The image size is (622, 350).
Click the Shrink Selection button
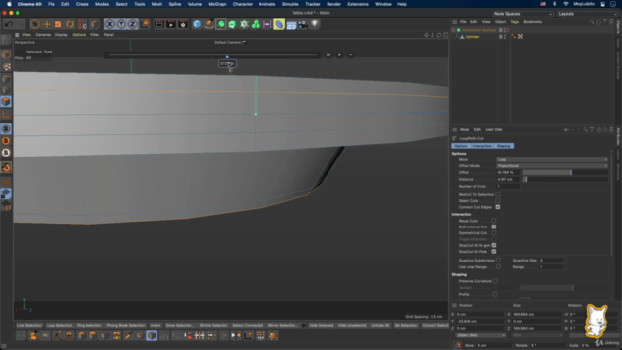click(x=214, y=326)
